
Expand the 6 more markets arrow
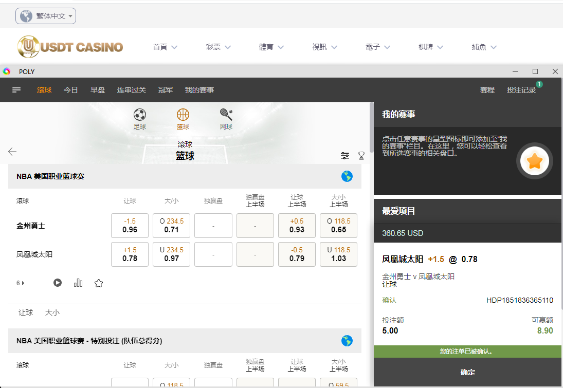coord(21,283)
